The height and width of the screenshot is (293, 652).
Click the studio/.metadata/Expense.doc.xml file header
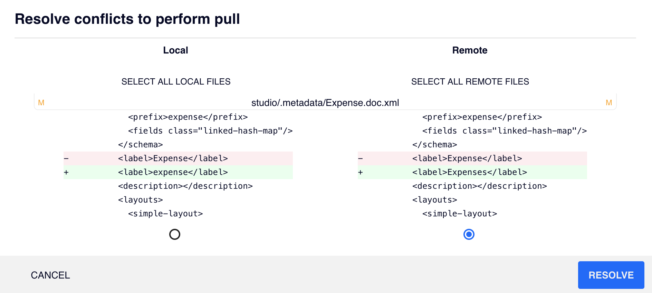point(325,103)
